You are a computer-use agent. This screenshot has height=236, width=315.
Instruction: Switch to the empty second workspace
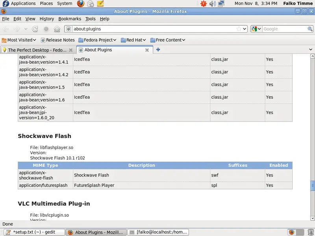300,232
